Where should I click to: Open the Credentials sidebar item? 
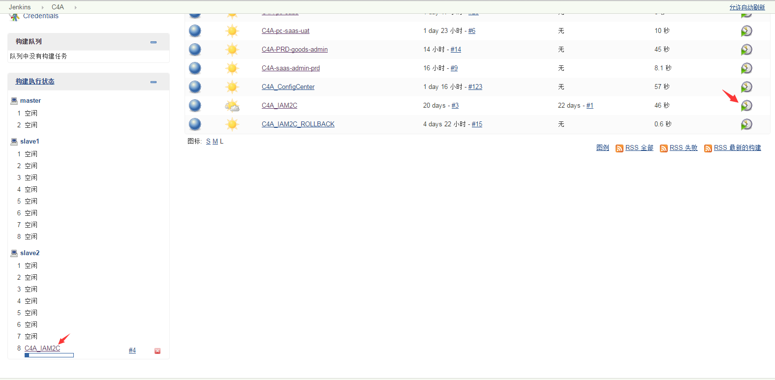pos(41,16)
